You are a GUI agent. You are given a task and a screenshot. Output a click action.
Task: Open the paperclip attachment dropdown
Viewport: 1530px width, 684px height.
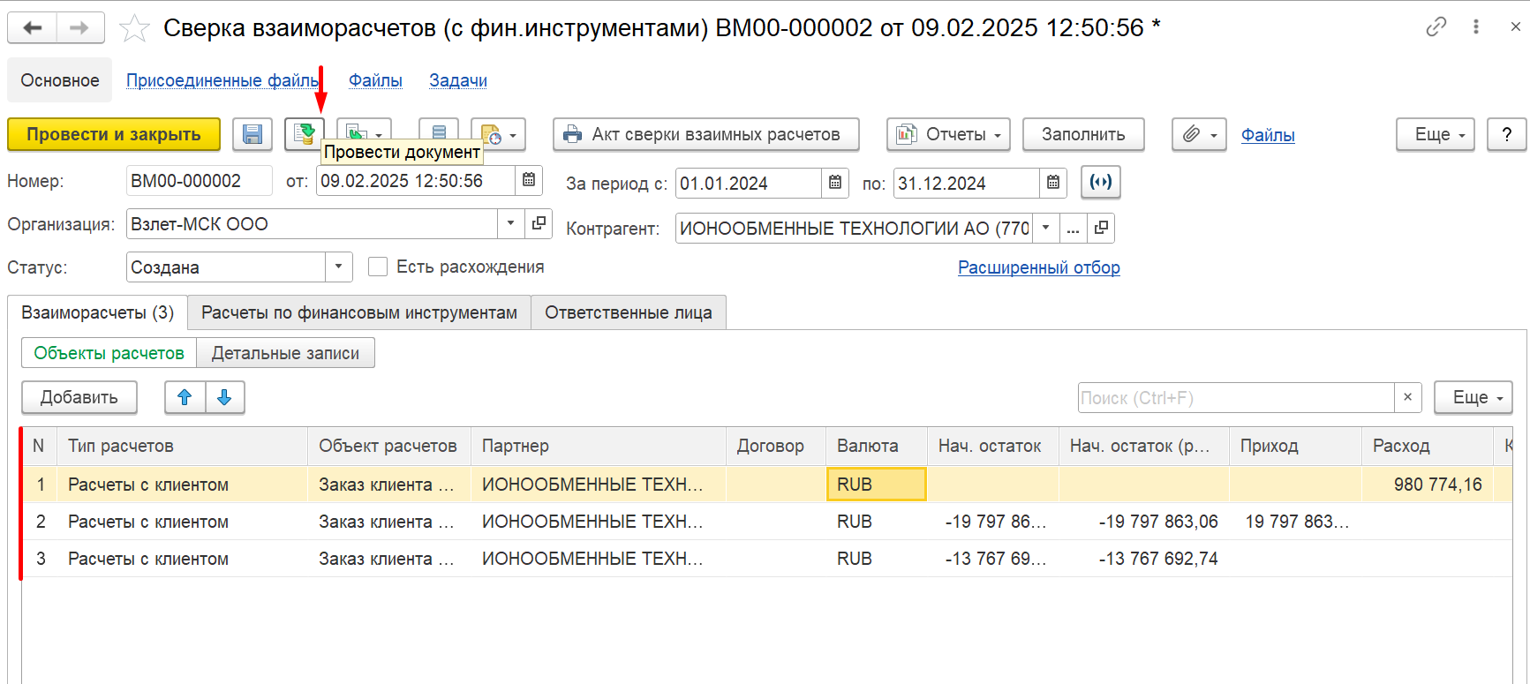click(1199, 134)
